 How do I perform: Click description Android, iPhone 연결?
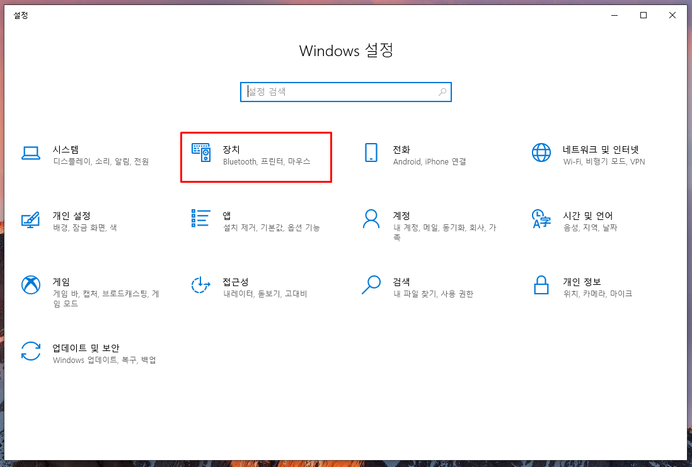coord(429,161)
